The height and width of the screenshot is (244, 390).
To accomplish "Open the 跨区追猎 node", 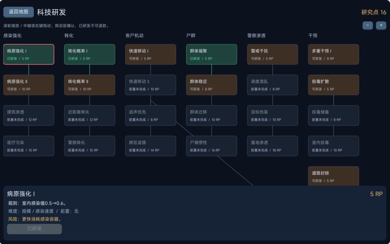I will (x=151, y=146).
